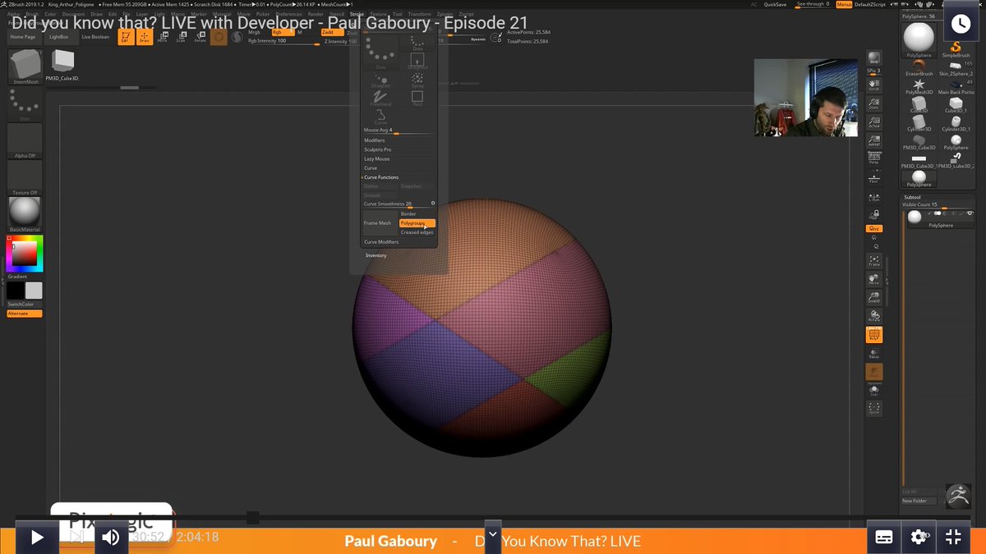Select the Spray stroke icon
986x554 pixels.
click(417, 80)
